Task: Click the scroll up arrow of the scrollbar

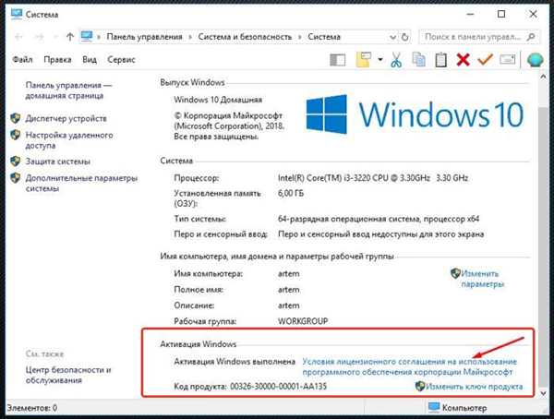Action: 543,77
